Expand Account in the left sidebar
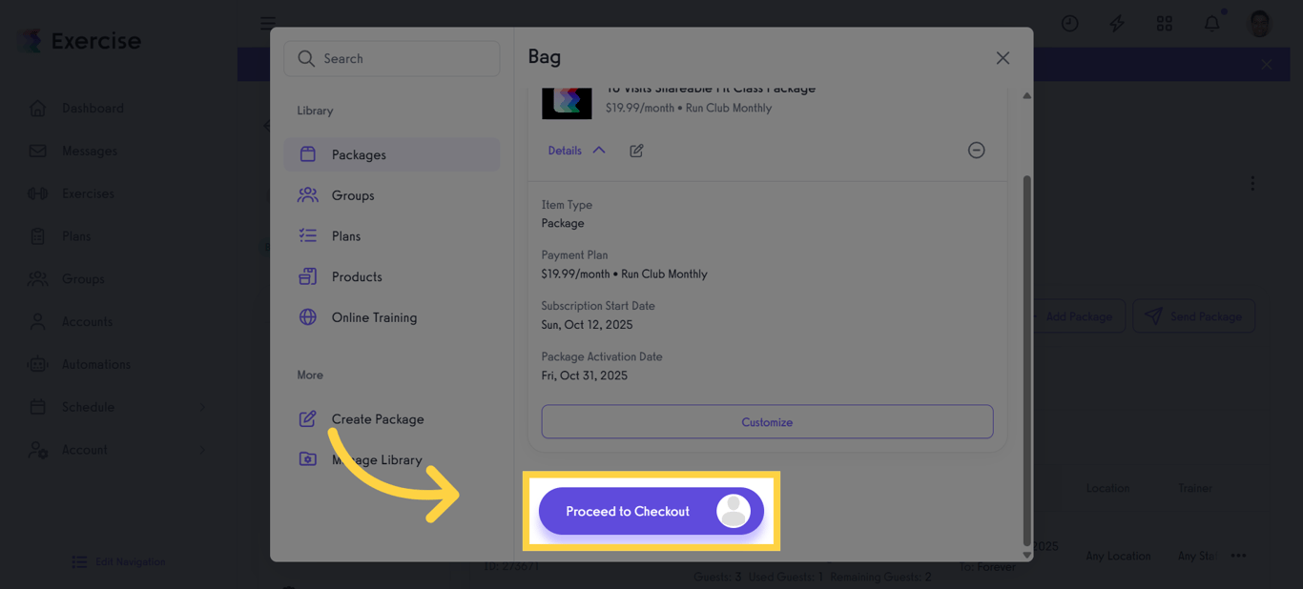Image resolution: width=1303 pixels, height=589 pixels. [119, 450]
